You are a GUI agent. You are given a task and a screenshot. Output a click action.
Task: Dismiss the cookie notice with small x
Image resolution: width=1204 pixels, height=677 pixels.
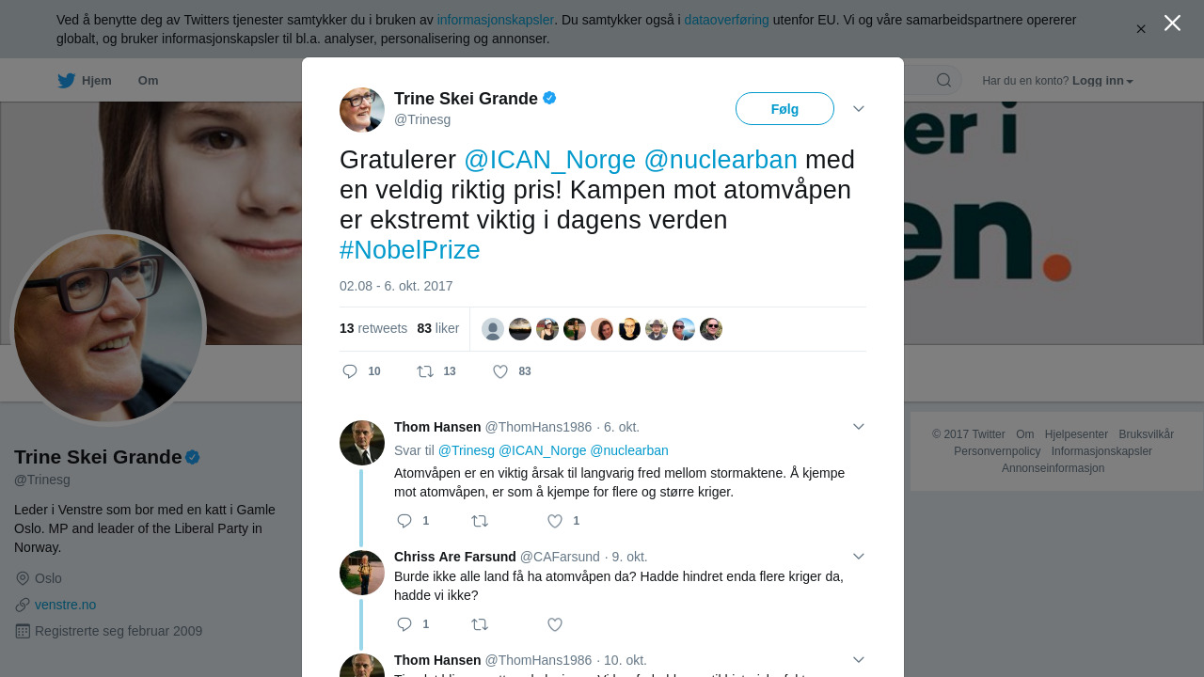[1141, 29]
